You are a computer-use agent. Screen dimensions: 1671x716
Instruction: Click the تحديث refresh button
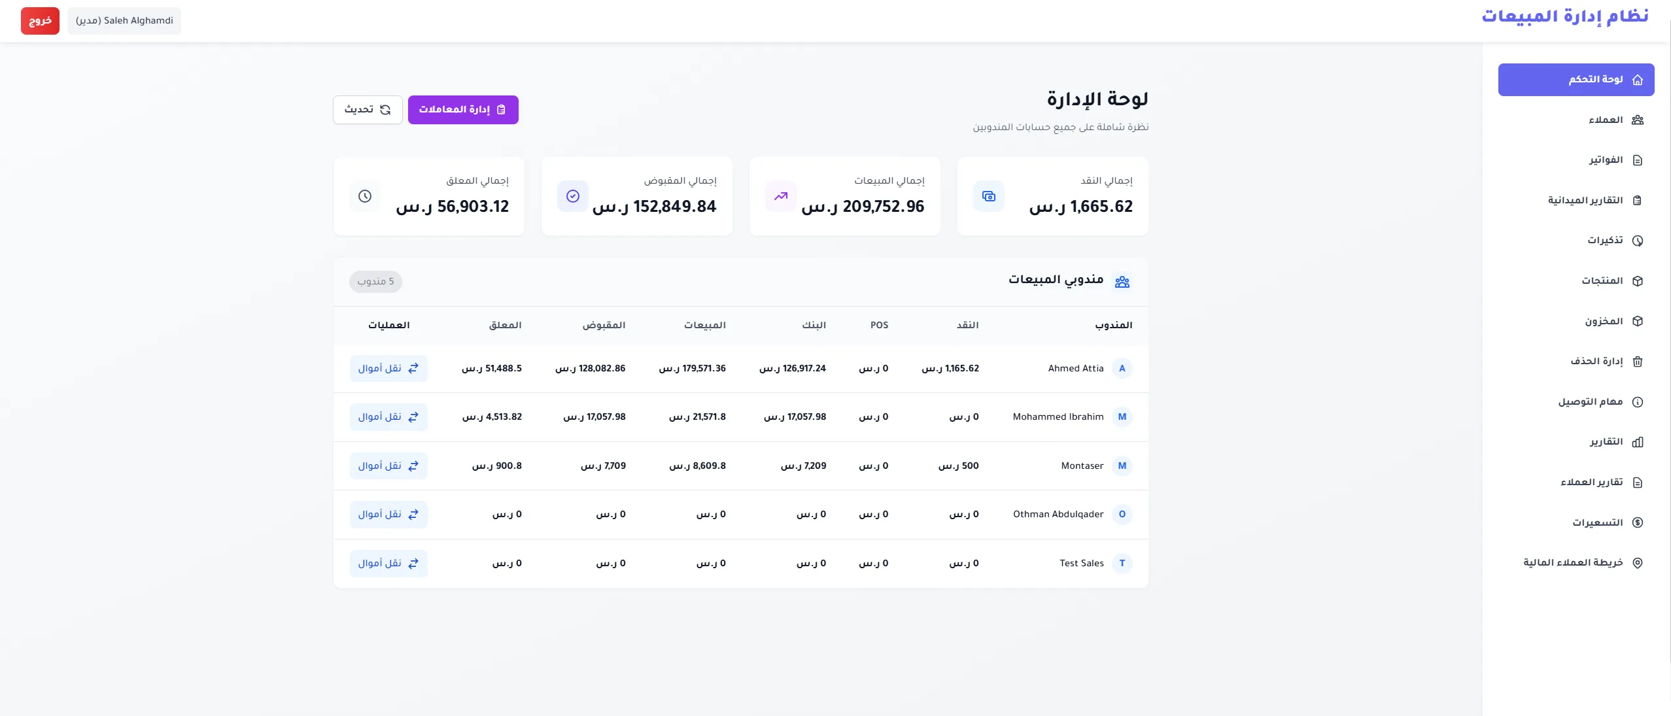(368, 109)
